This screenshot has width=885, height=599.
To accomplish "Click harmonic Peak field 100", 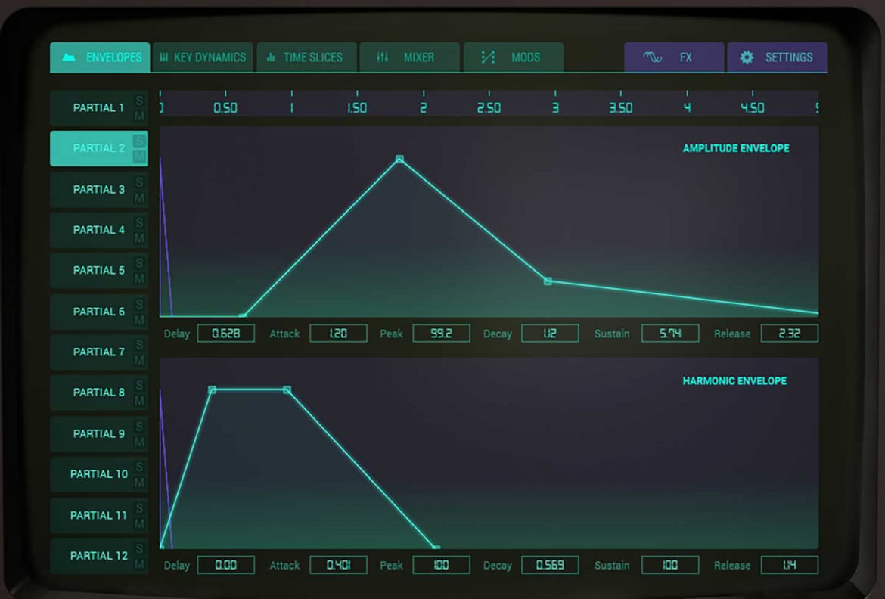I will click(442, 564).
